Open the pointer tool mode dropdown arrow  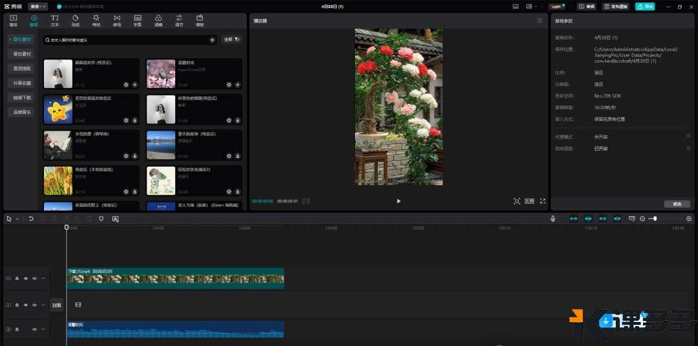coord(17,219)
